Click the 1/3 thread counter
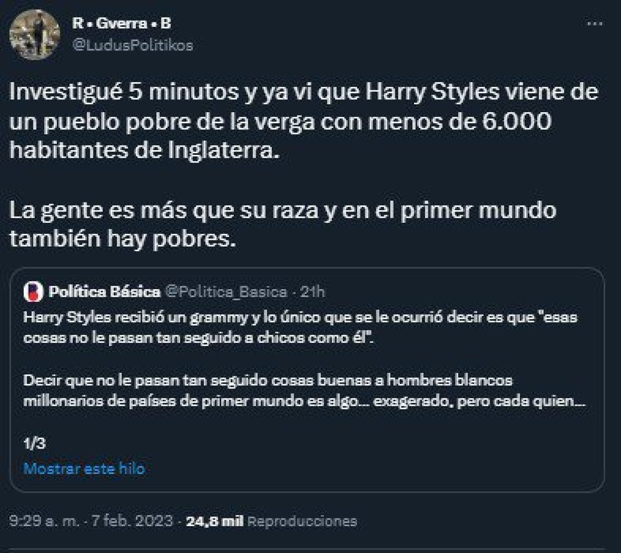Image resolution: width=621 pixels, height=553 pixels. point(35,444)
